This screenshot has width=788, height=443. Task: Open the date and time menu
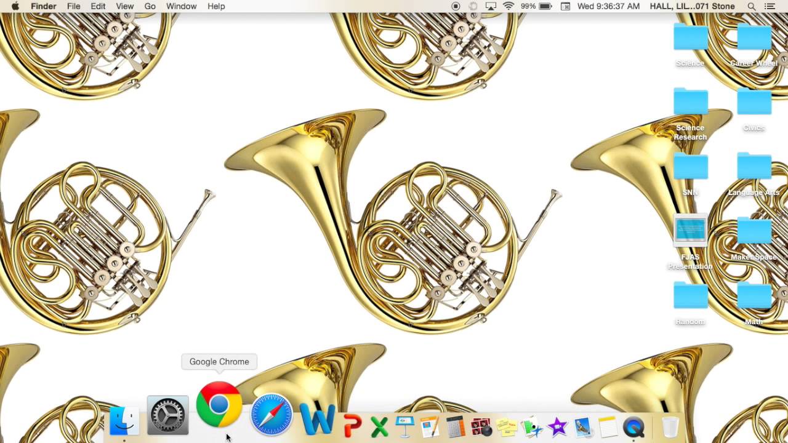(608, 6)
